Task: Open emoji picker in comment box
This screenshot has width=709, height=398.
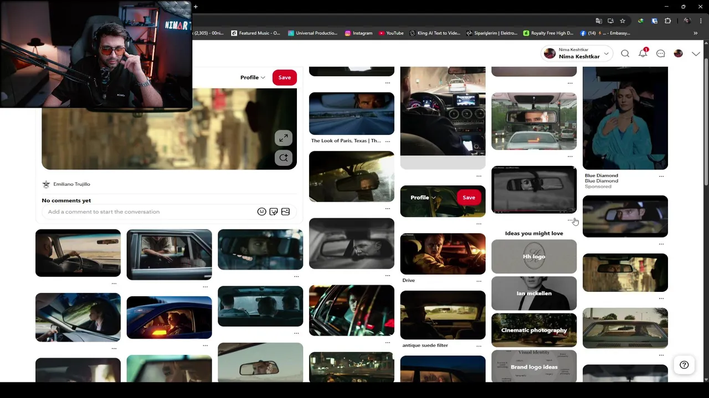Action: coord(261,212)
